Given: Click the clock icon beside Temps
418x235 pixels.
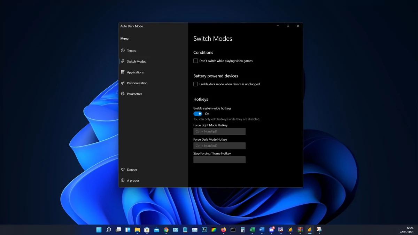Looking at the screenshot, I should [123, 50].
